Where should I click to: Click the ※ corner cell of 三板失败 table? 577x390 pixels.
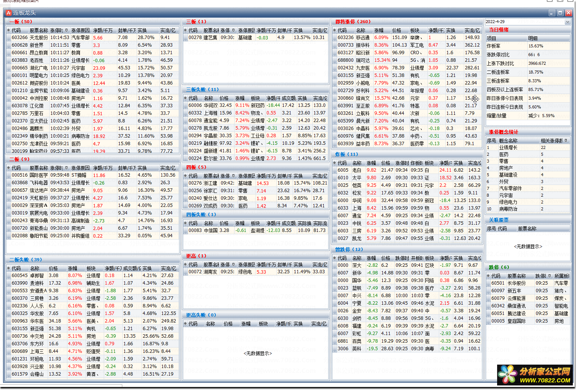coord(186,98)
